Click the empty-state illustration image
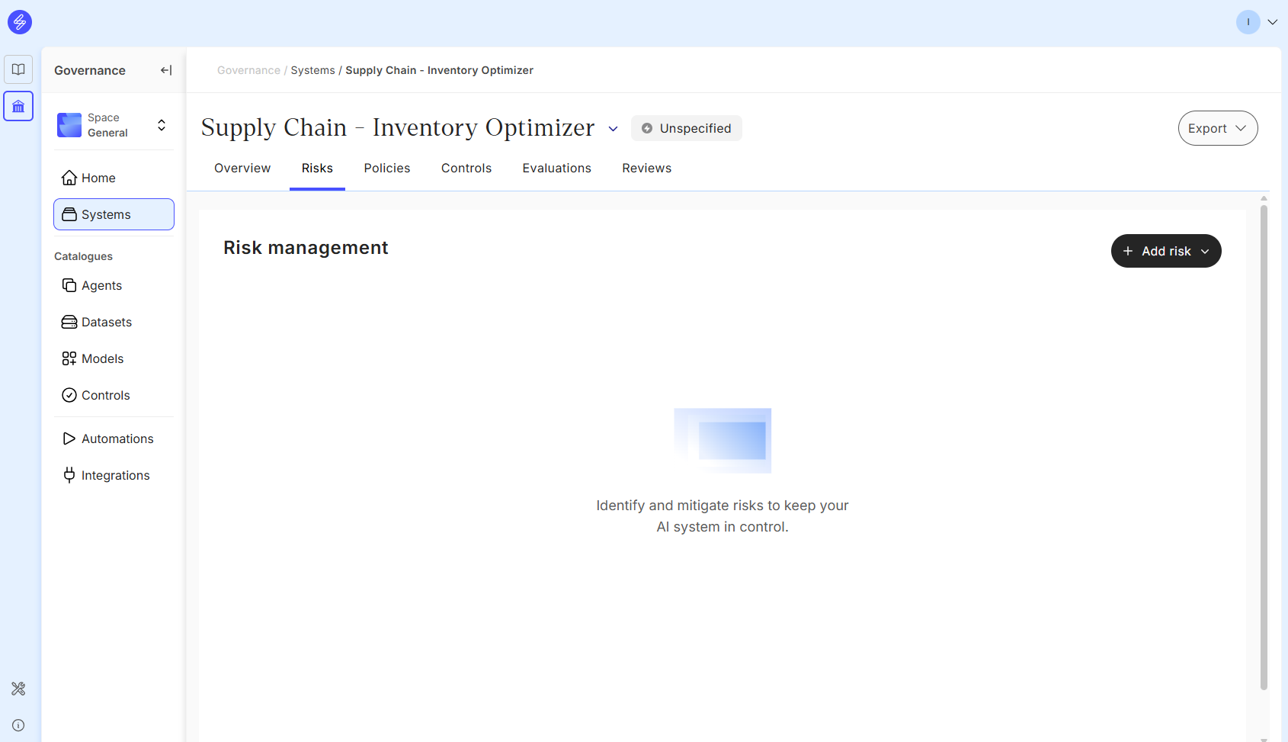The width and height of the screenshot is (1288, 742). [722, 440]
